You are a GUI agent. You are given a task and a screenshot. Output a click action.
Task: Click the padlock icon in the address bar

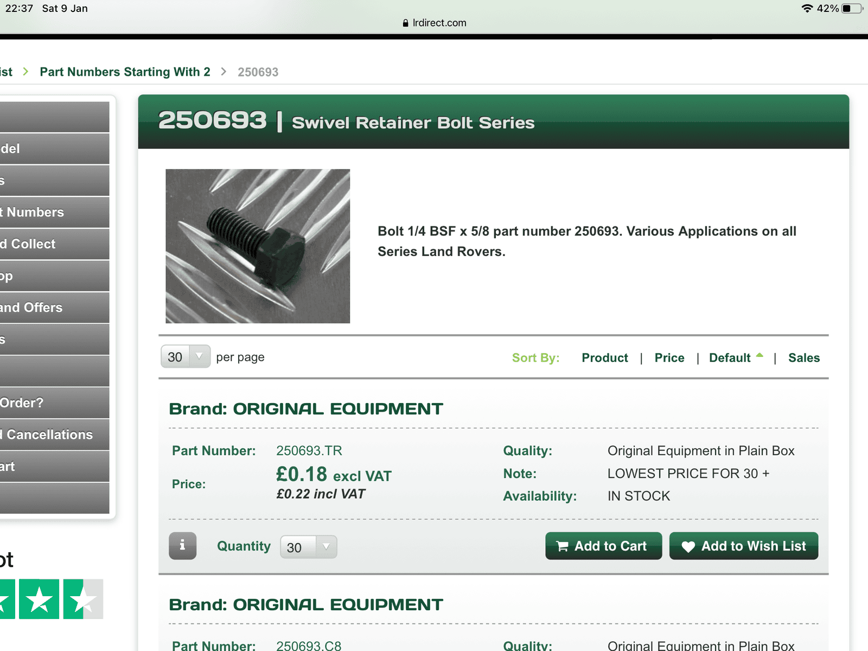(x=405, y=23)
